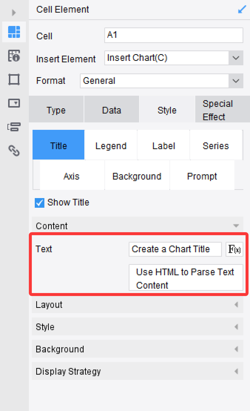Click the Create a Chart Title text field

175,249
